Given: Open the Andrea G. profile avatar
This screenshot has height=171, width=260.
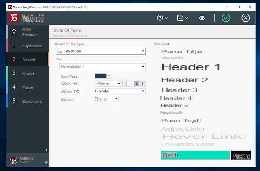Looking at the screenshot, I should click(14, 160).
